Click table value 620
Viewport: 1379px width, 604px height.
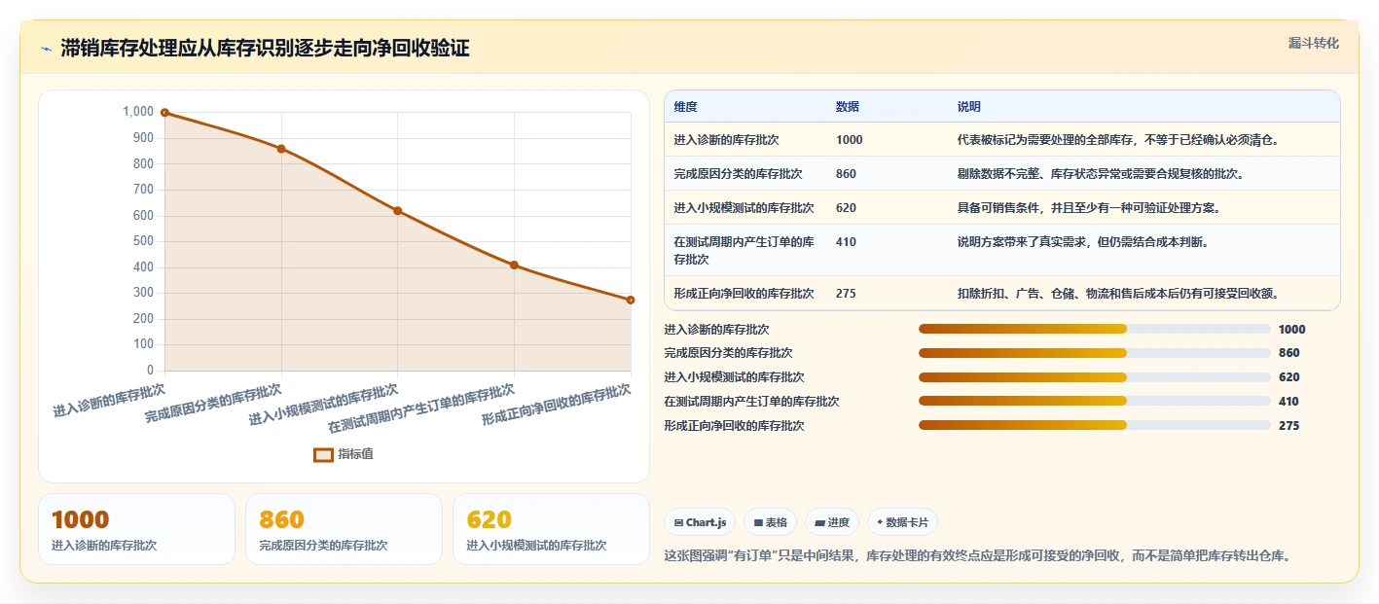pos(846,208)
